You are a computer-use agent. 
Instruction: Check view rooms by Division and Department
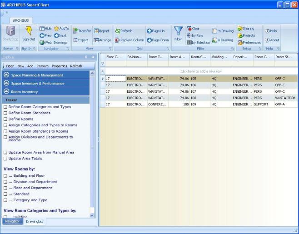tap(5, 182)
